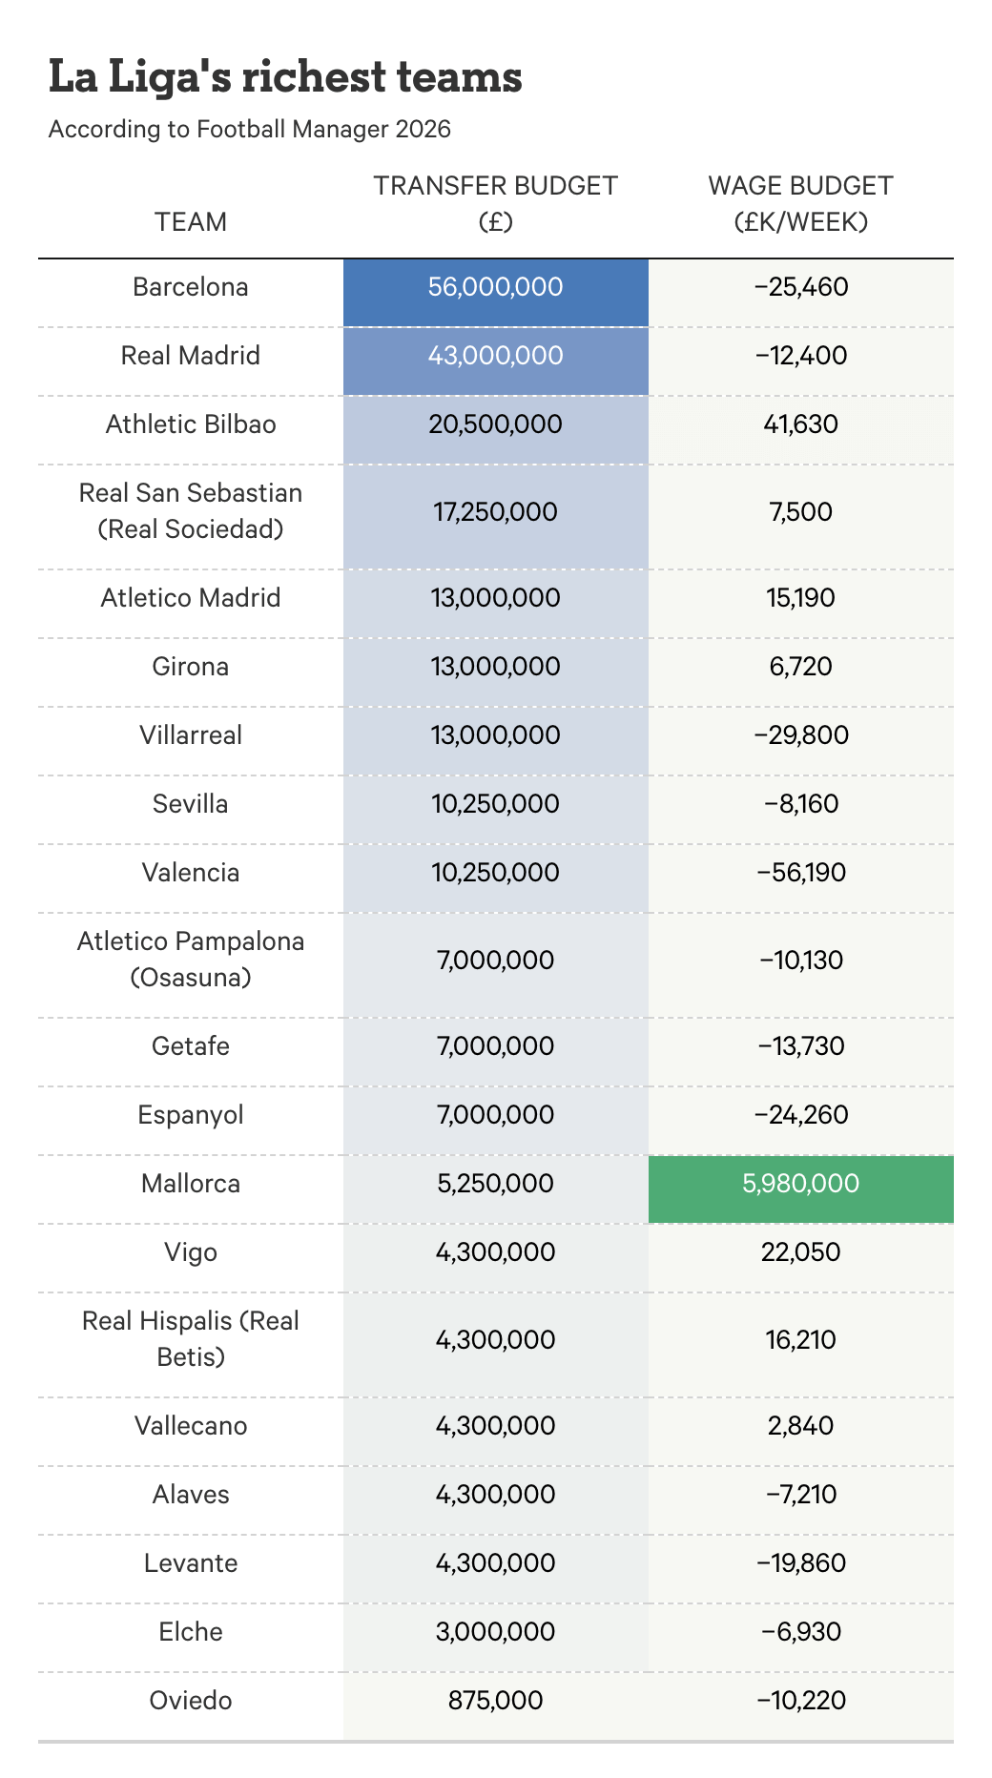Select the Atletico Pampalona (Osasuna) team cell

191,960
